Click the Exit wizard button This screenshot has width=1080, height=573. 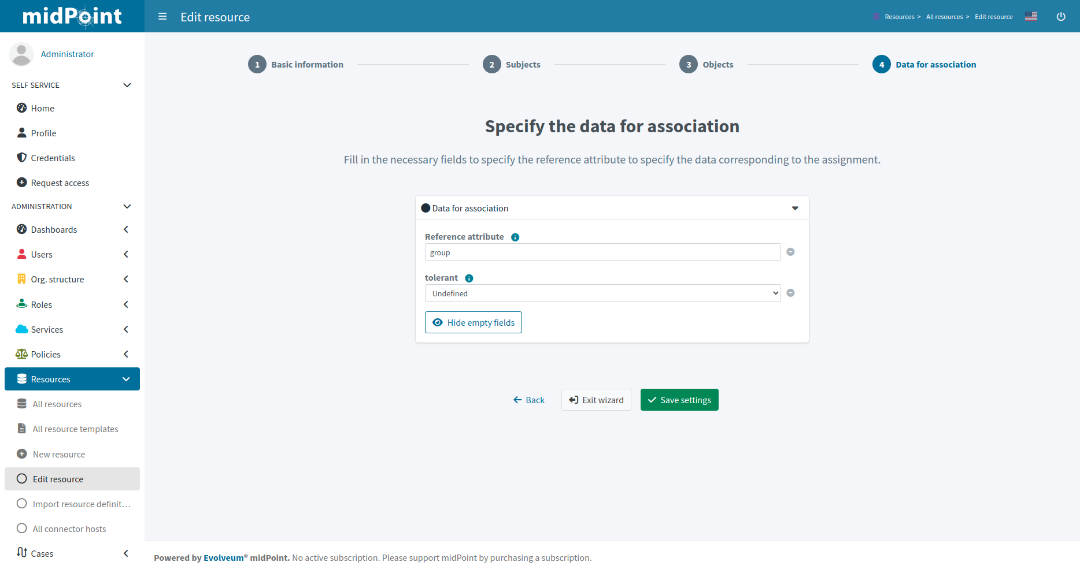(596, 400)
